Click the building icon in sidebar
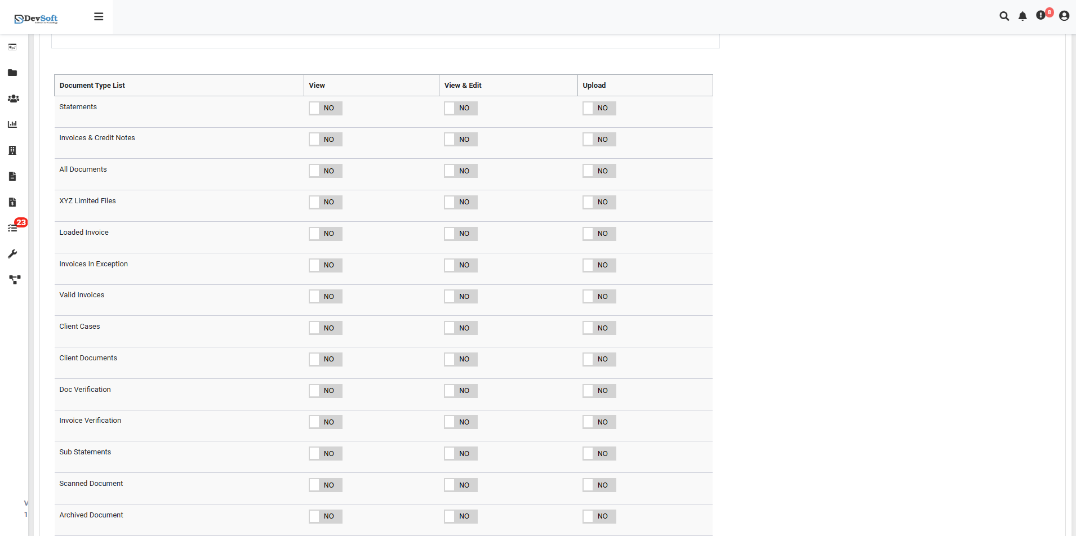 click(x=12, y=150)
